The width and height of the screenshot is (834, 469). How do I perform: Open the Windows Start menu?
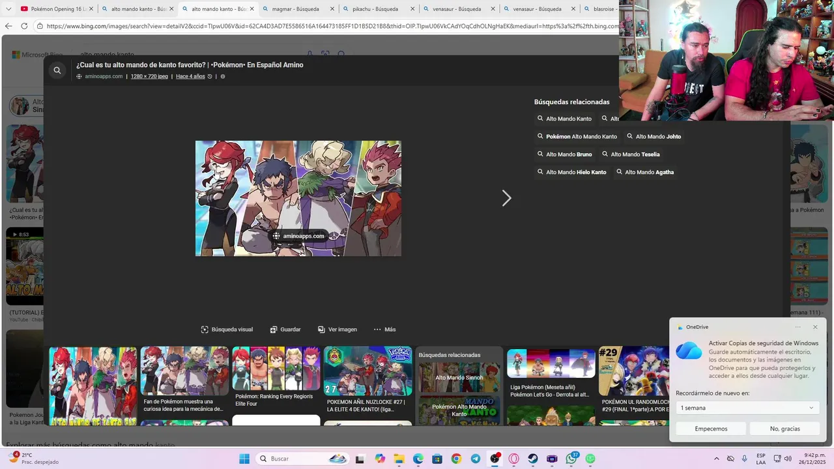[x=244, y=459]
